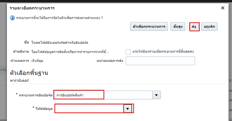Screen dimensions: 232x121
Task: Click the ขั้นสูง button
Action: (x=178, y=27)
